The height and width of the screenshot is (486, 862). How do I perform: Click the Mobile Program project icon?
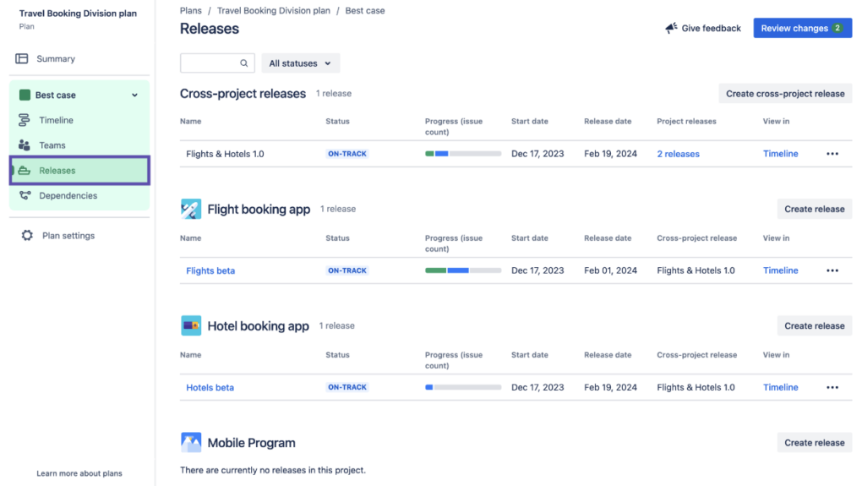(191, 443)
